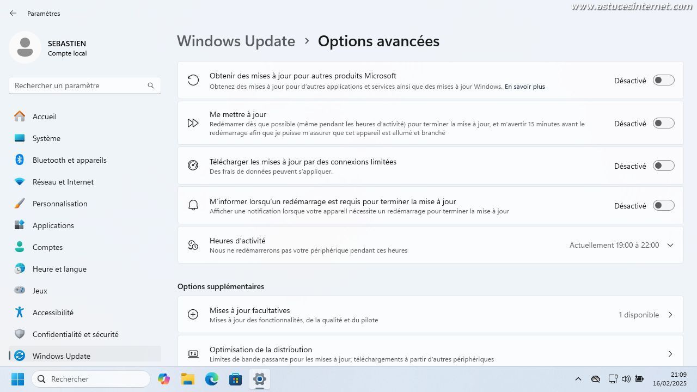
Task: Enable updates for other Microsoft products
Action: coord(663,80)
